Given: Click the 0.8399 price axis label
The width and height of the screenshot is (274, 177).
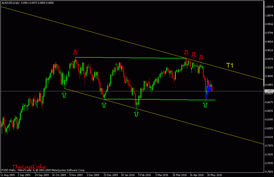Looking at the screenshot, I should pyautogui.click(x=269, y=119).
